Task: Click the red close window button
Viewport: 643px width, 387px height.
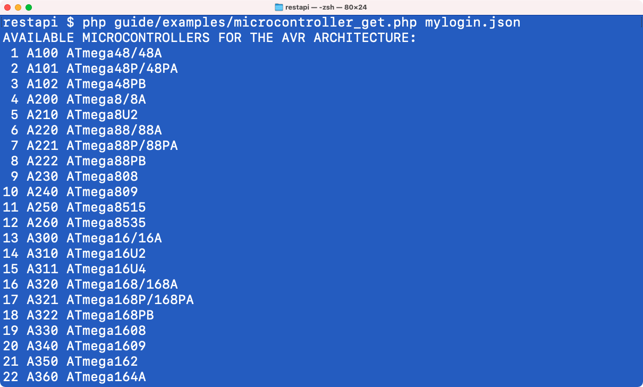Action: click(7, 7)
